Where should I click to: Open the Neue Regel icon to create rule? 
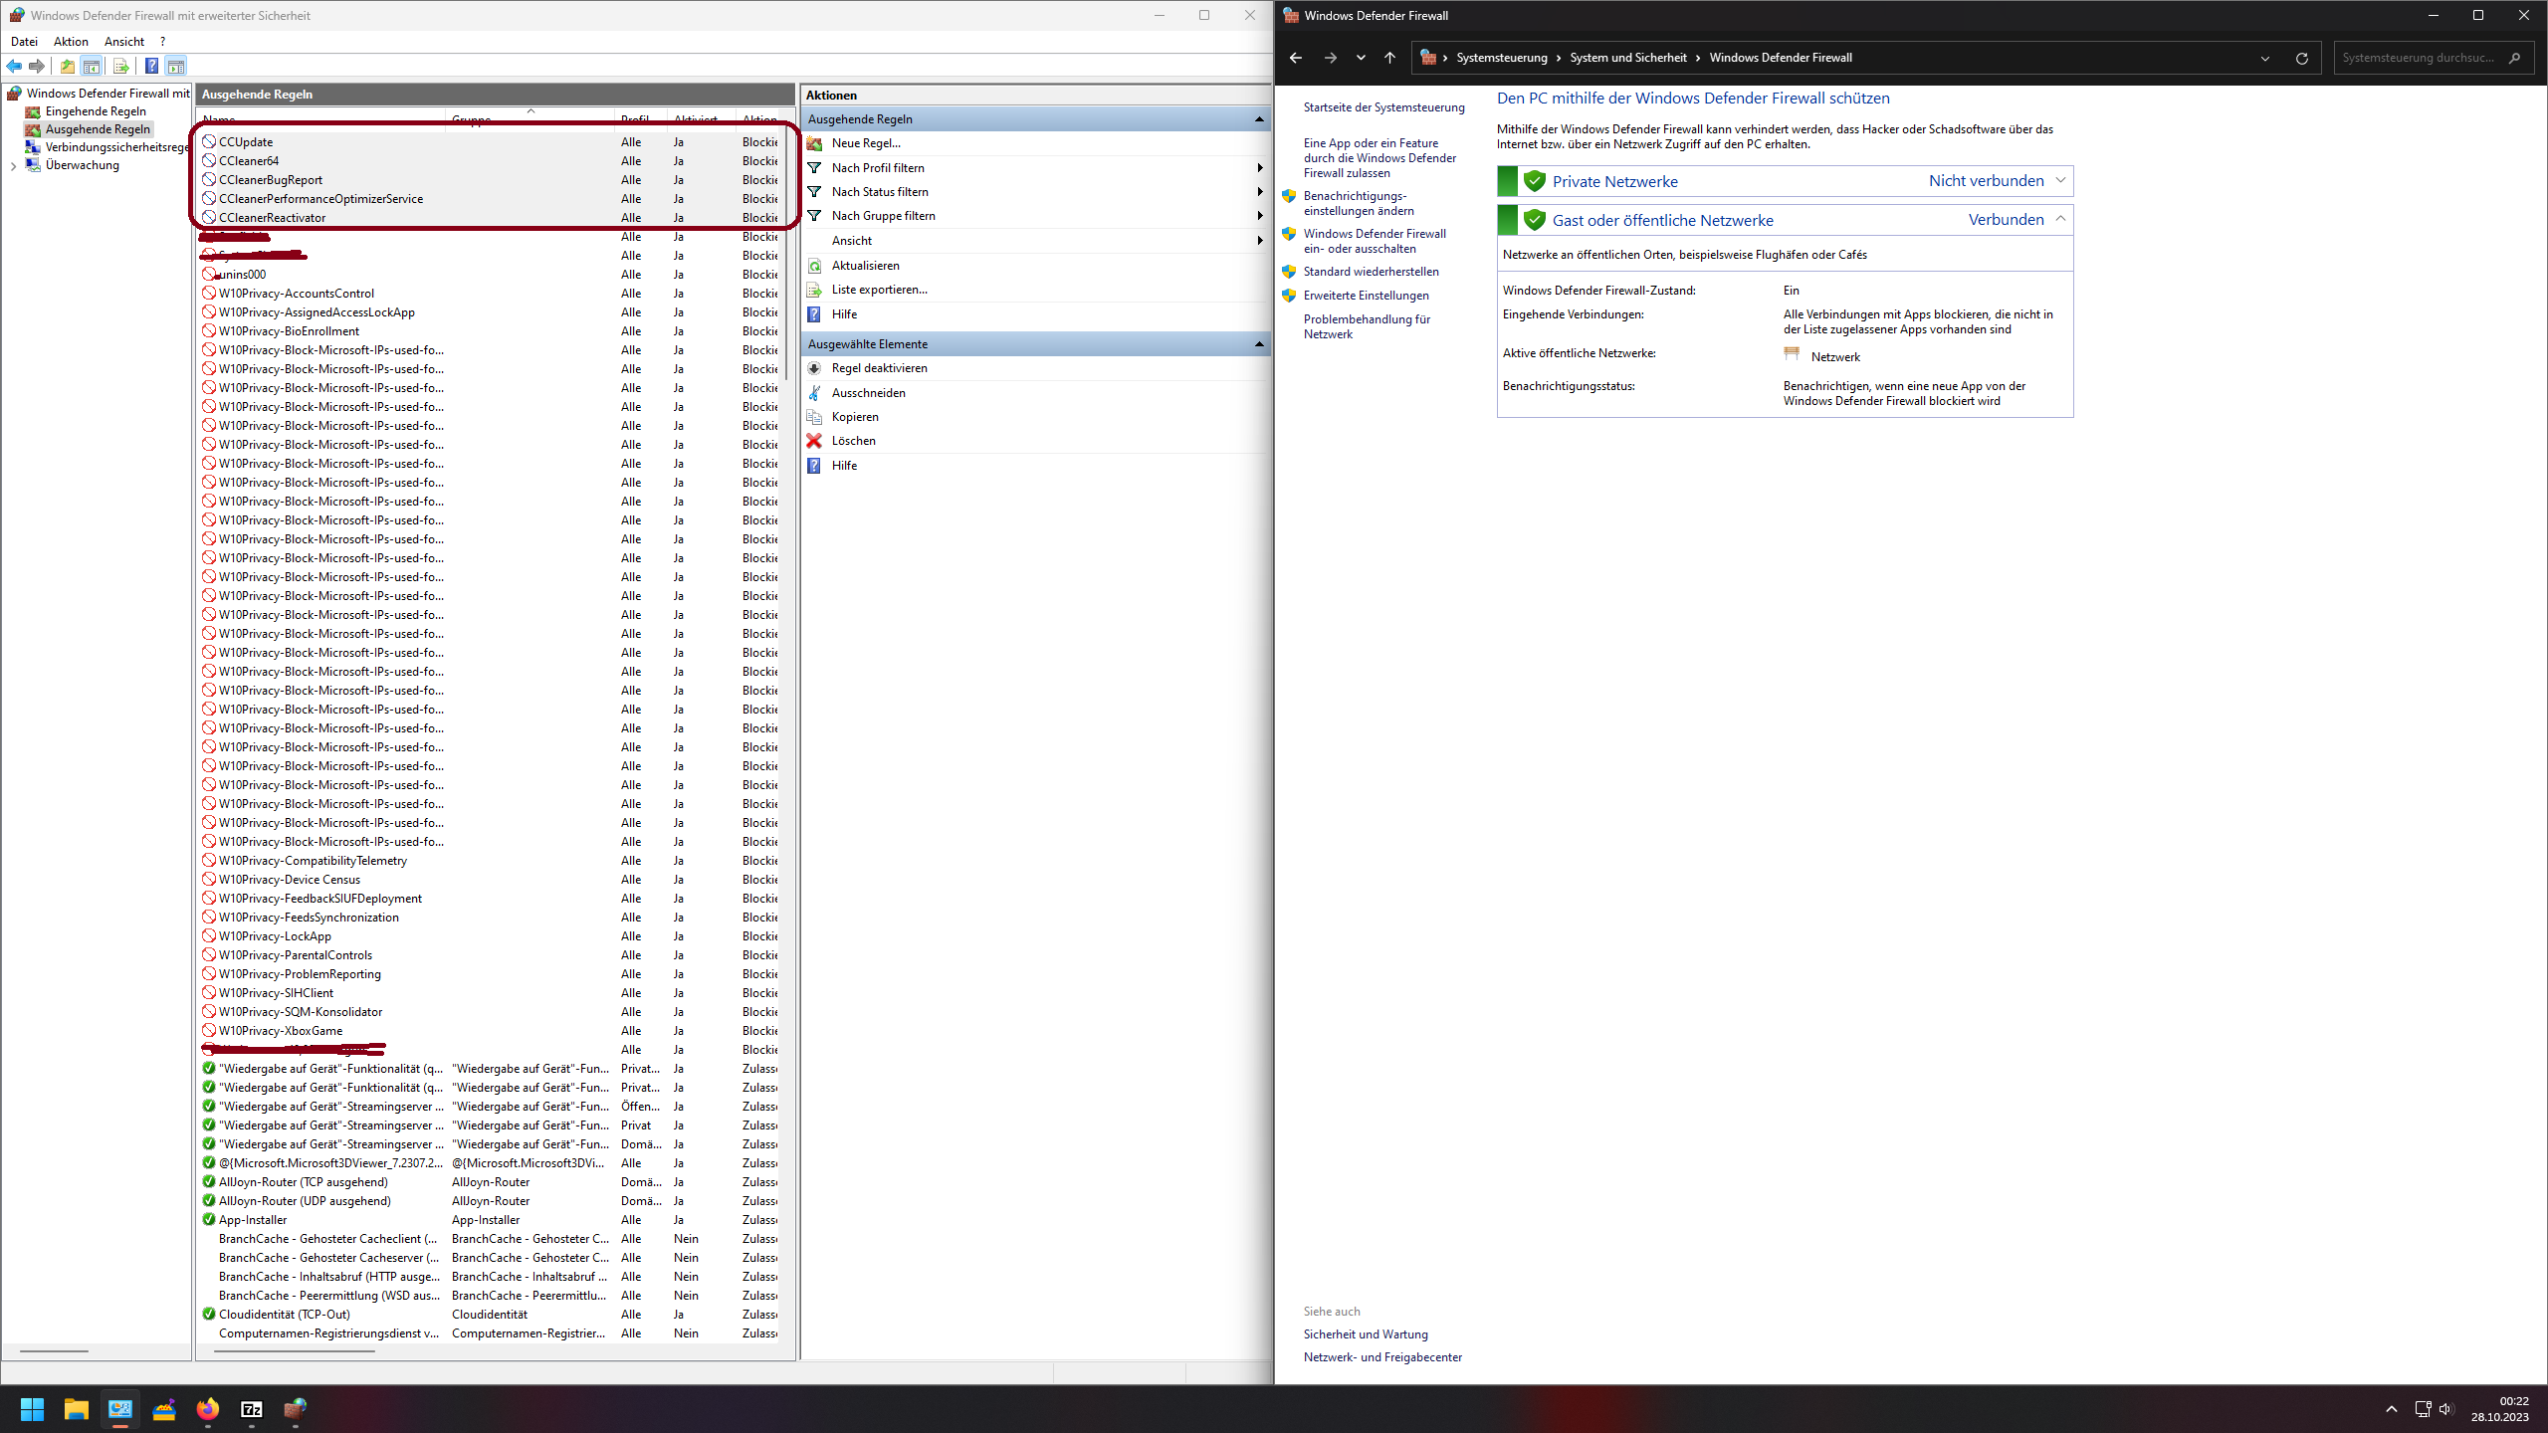[814, 142]
